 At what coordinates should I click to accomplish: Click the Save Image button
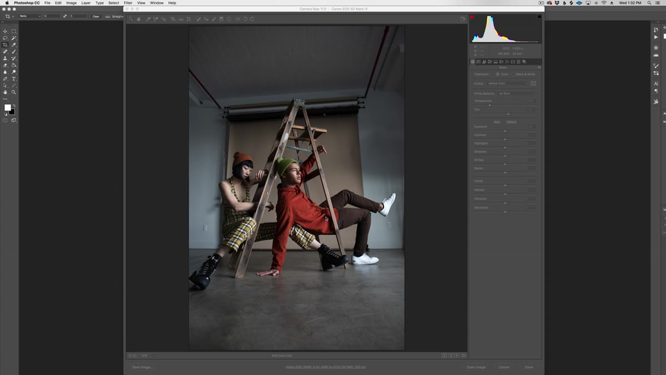pyautogui.click(x=142, y=367)
